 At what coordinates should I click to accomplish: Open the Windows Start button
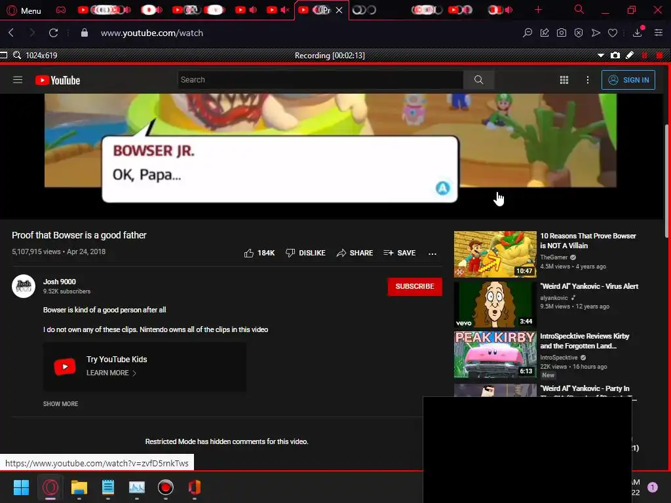pyautogui.click(x=21, y=487)
